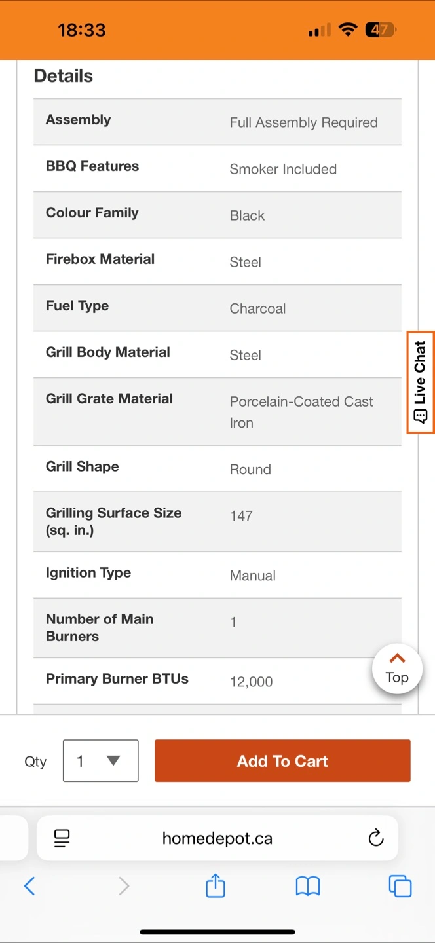435x943 pixels.
Task: Add the grill to cart
Action: click(x=282, y=761)
